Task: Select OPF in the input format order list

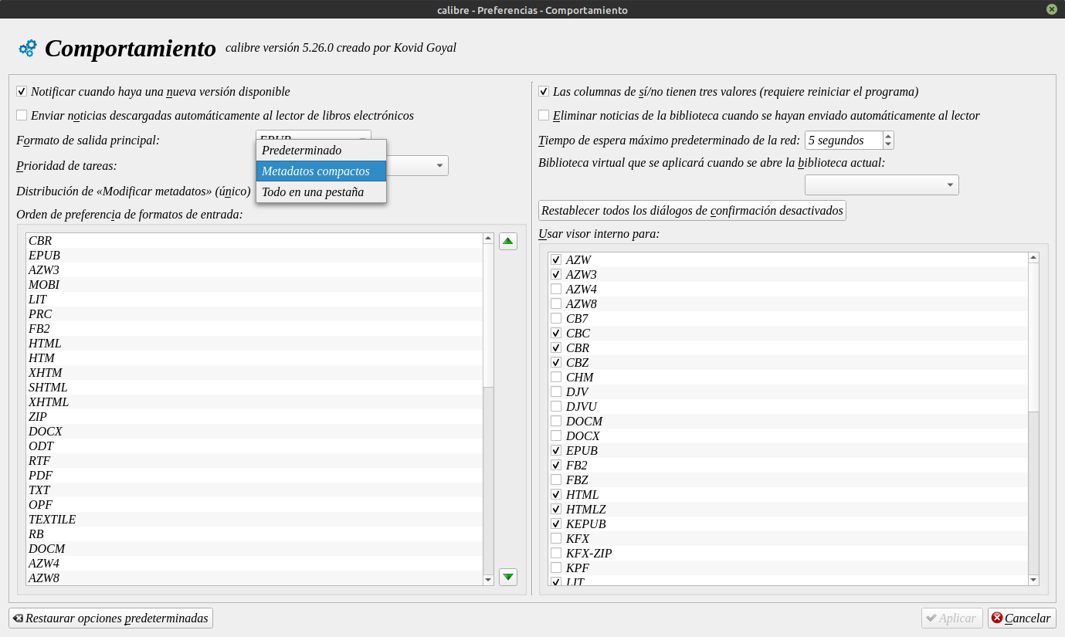Action: tap(254, 505)
